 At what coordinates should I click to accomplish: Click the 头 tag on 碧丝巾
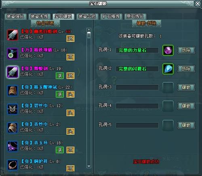70,113
